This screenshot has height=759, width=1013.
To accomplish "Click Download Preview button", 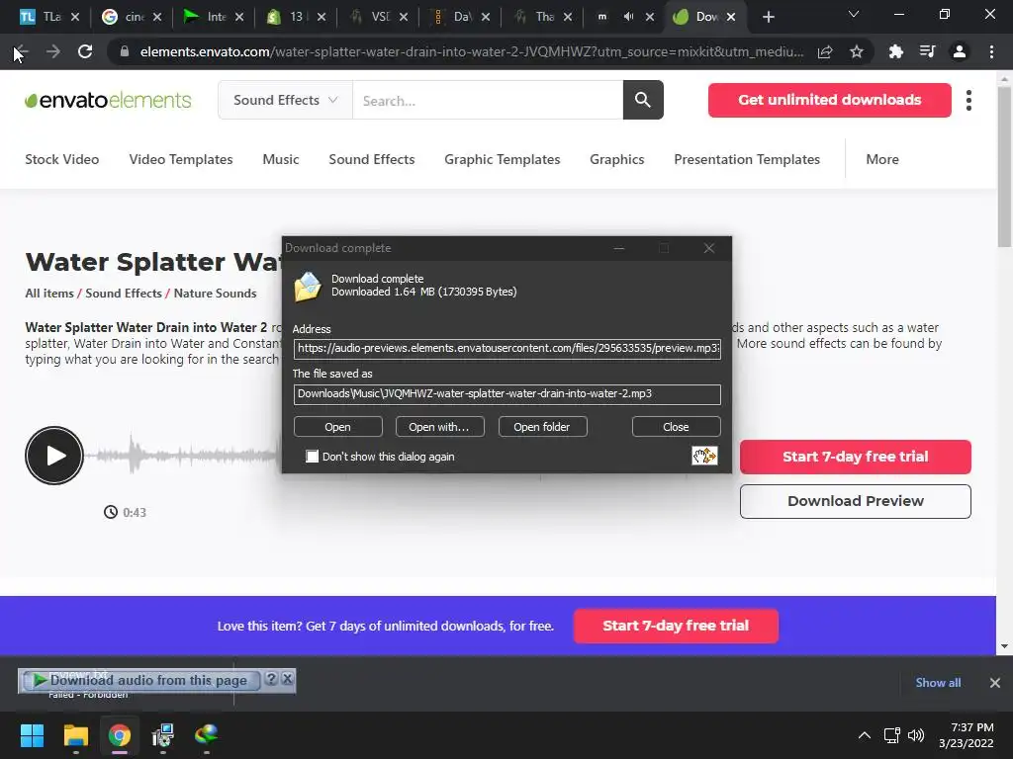I will click(856, 501).
